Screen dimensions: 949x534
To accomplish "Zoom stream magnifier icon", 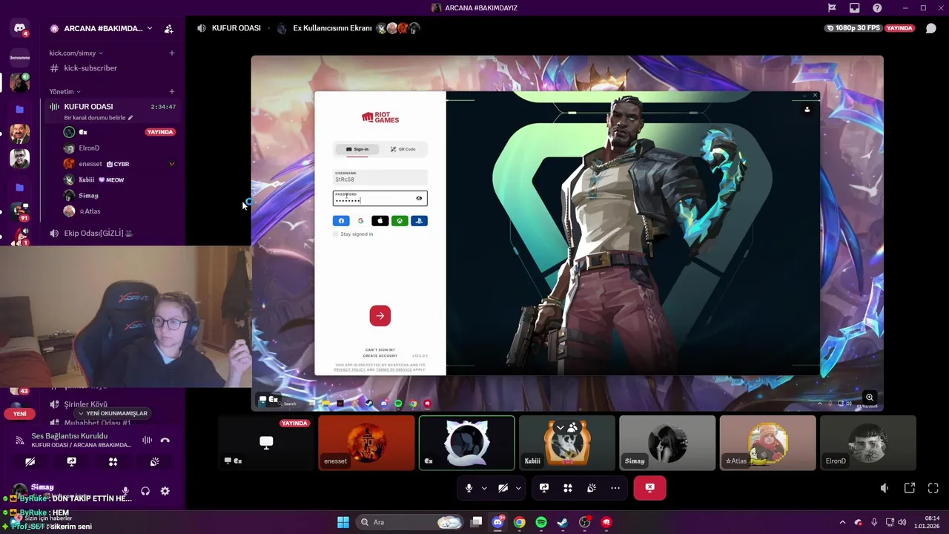I will (x=870, y=398).
